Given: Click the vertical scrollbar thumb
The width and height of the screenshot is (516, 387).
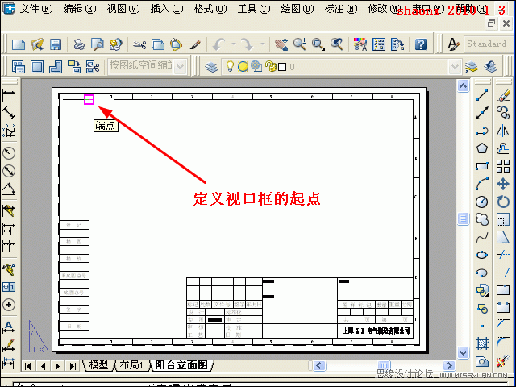Looking at the screenshot, I should [464, 218].
